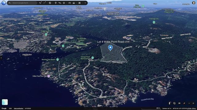Open historical imagery clock tool
The height and width of the screenshot is (110, 197).
tap(50, 3)
